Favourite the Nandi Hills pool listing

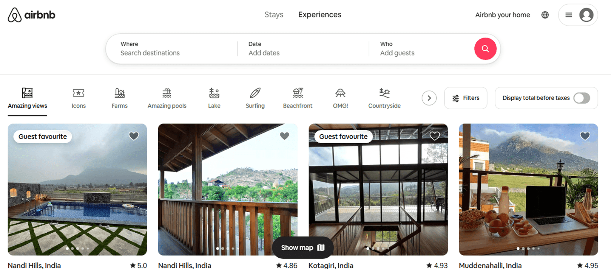point(134,136)
